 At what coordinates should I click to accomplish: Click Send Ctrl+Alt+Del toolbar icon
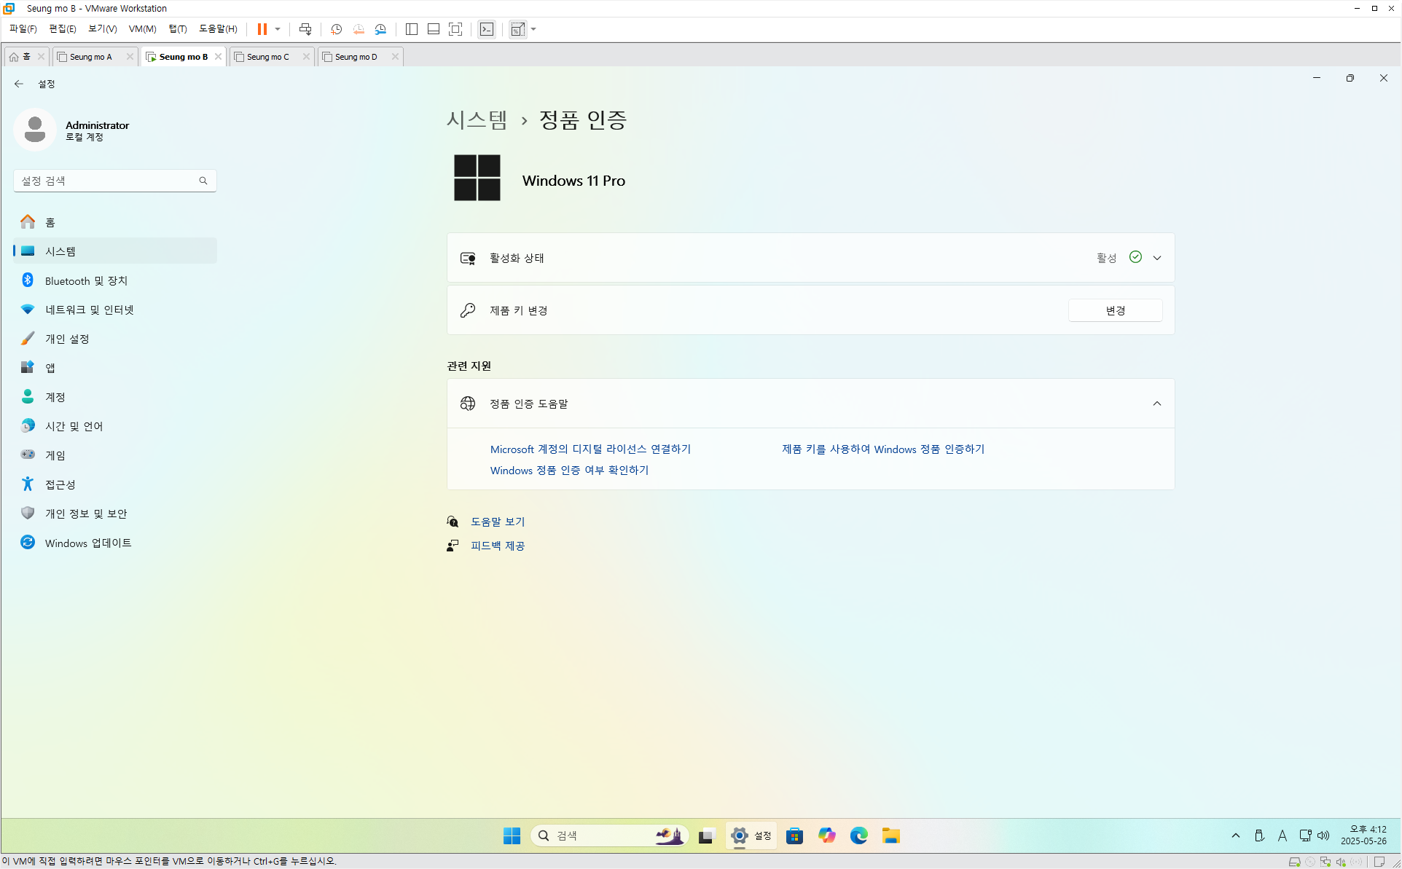(305, 29)
